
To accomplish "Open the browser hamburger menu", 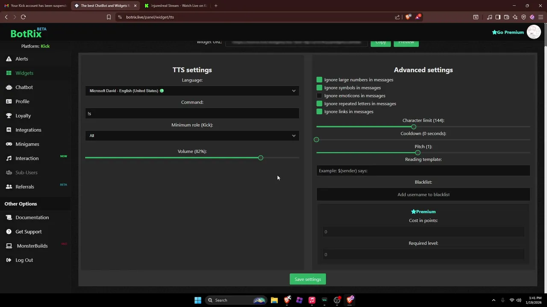I will [x=541, y=17].
